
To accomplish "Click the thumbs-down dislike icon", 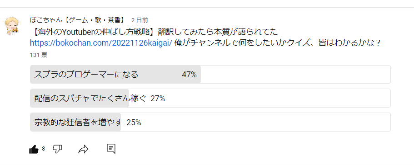I will pos(57,149).
